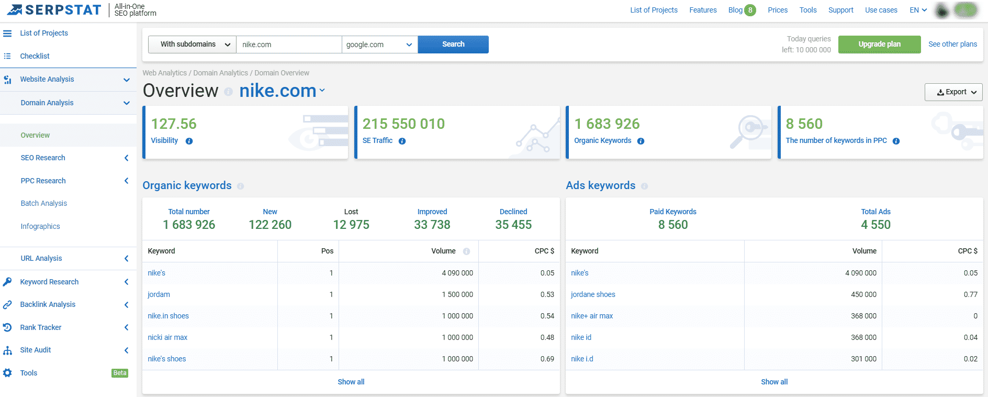Click the organic keyword 'nicki air max'
The height and width of the screenshot is (397, 988).
click(167, 337)
